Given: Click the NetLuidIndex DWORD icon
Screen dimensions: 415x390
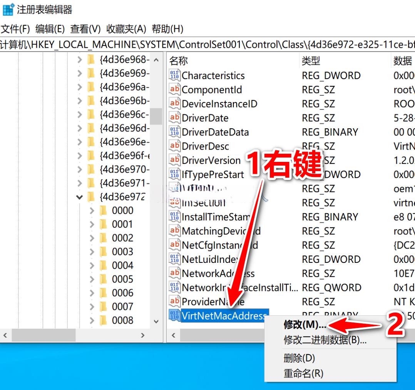Looking at the screenshot, I should pyautogui.click(x=174, y=259).
